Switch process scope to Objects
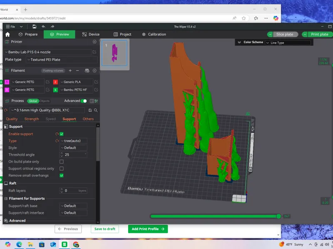The image size is (333, 249). (x=45, y=101)
